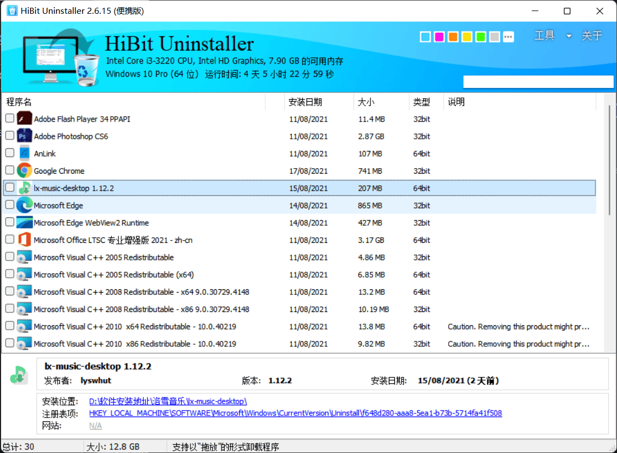Click the Google Chrome program icon

24,170
